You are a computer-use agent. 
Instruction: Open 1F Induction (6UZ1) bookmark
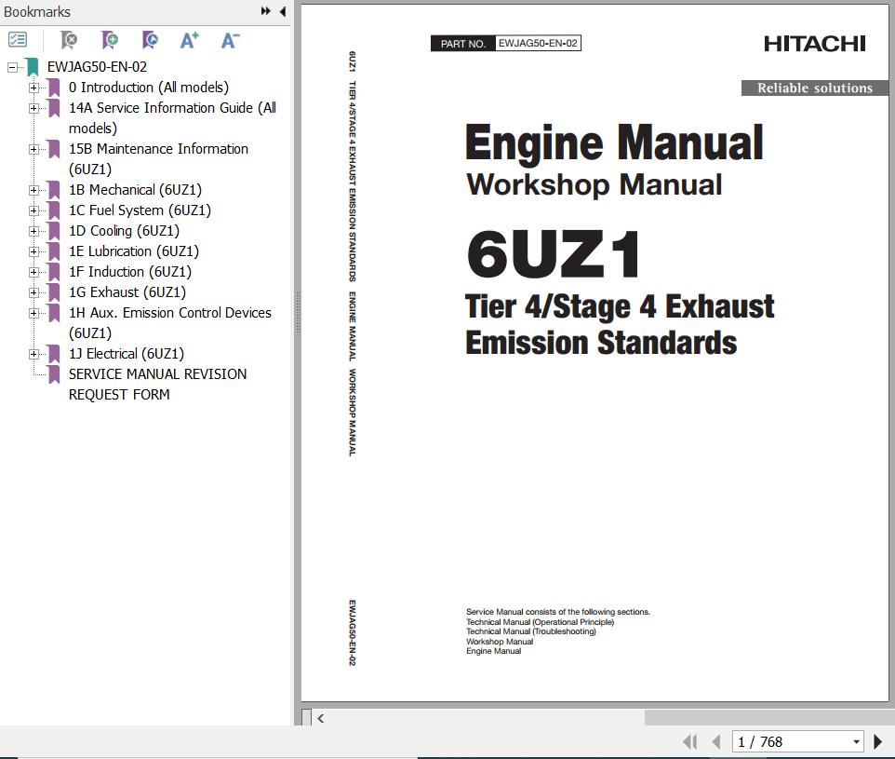[x=130, y=272]
